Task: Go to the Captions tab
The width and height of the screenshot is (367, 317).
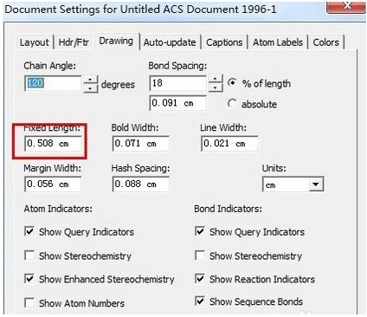Action: pos(224,42)
